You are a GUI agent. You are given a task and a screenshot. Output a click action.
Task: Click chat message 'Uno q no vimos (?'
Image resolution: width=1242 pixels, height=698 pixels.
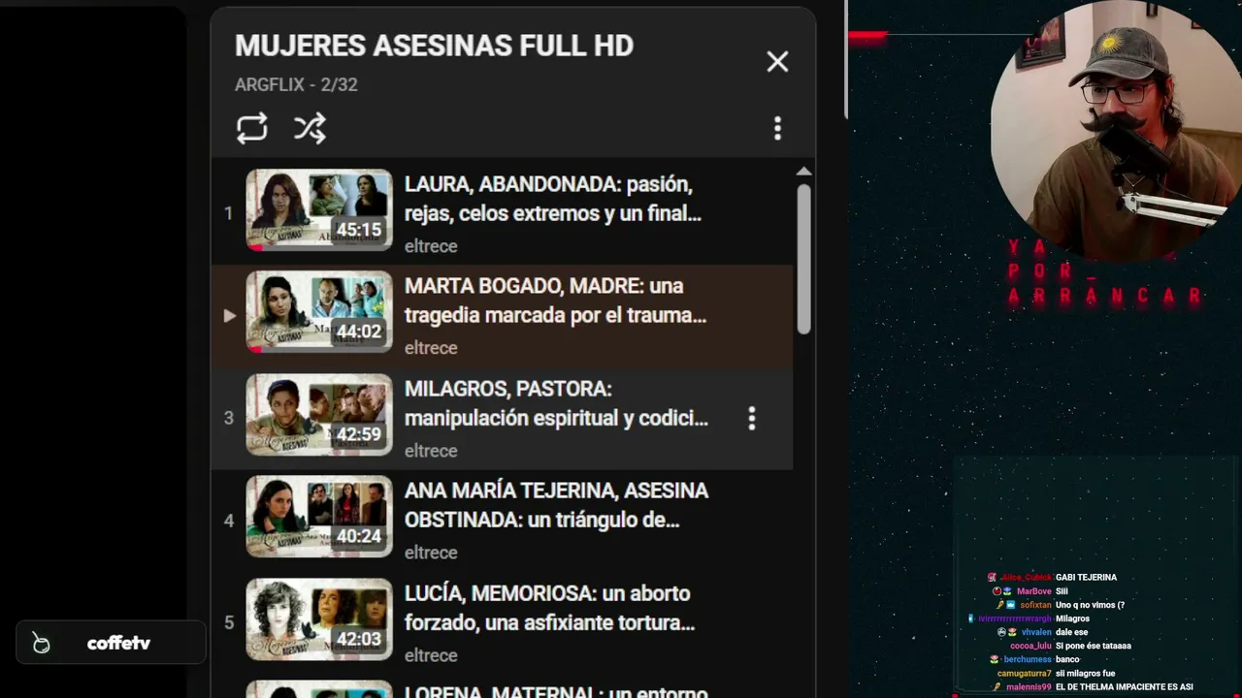point(1090,605)
